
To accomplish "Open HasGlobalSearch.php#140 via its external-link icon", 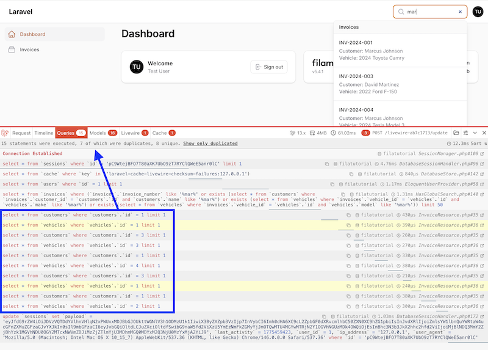I will pos(482,194).
